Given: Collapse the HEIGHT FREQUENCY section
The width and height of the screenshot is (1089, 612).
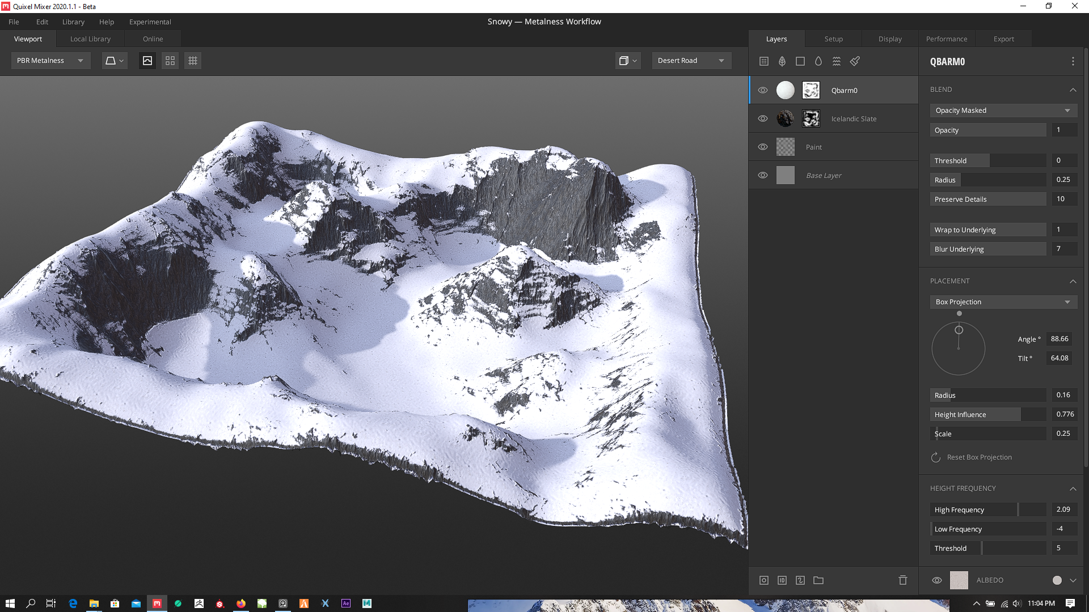Looking at the screenshot, I should pyautogui.click(x=1073, y=488).
